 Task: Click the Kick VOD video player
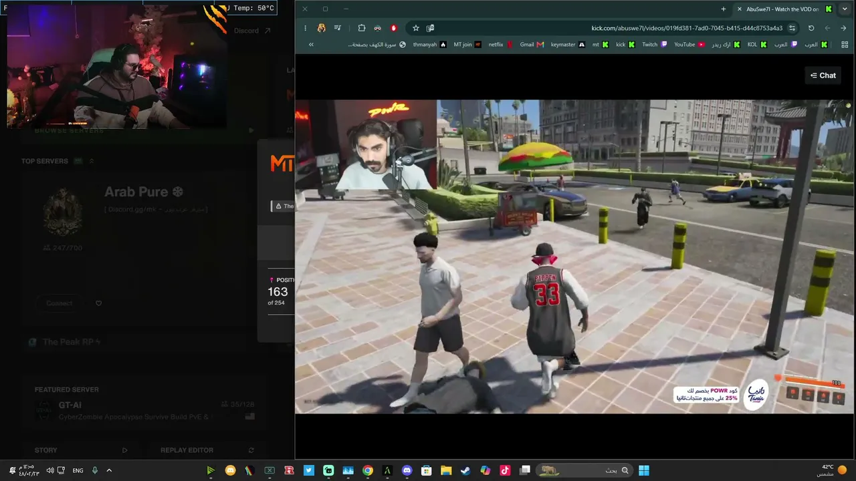[x=575, y=257]
